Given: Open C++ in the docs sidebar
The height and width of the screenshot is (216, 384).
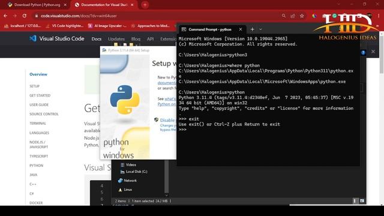Looking at the screenshot, I should pos(33,184).
